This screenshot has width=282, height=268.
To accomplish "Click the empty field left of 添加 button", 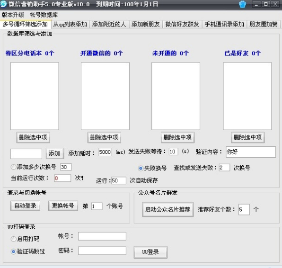I will click(26, 154).
